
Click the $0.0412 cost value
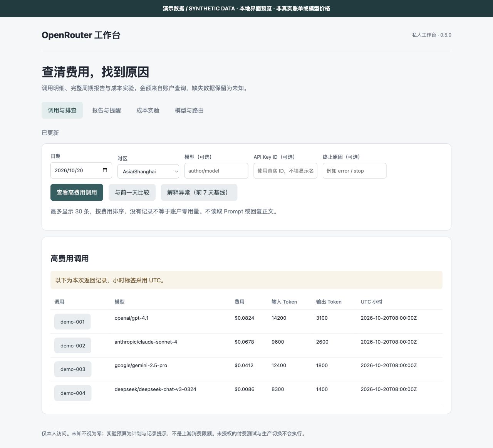click(244, 365)
